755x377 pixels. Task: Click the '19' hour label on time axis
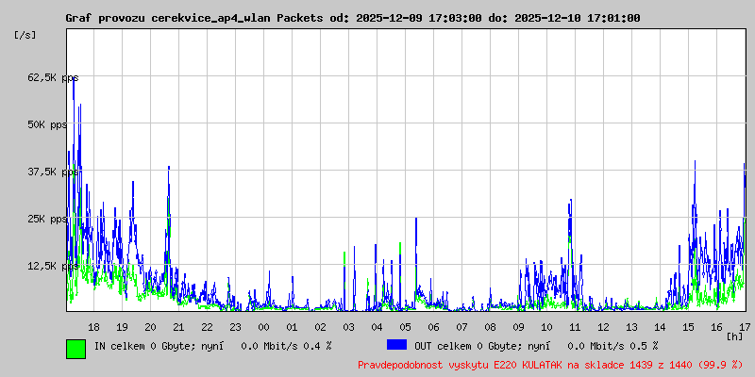tap(122, 327)
